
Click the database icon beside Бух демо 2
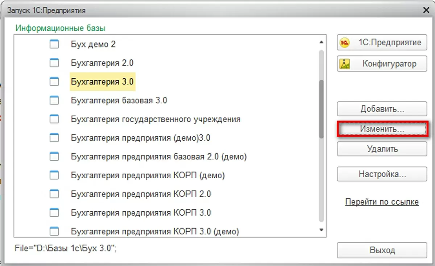pos(54,44)
